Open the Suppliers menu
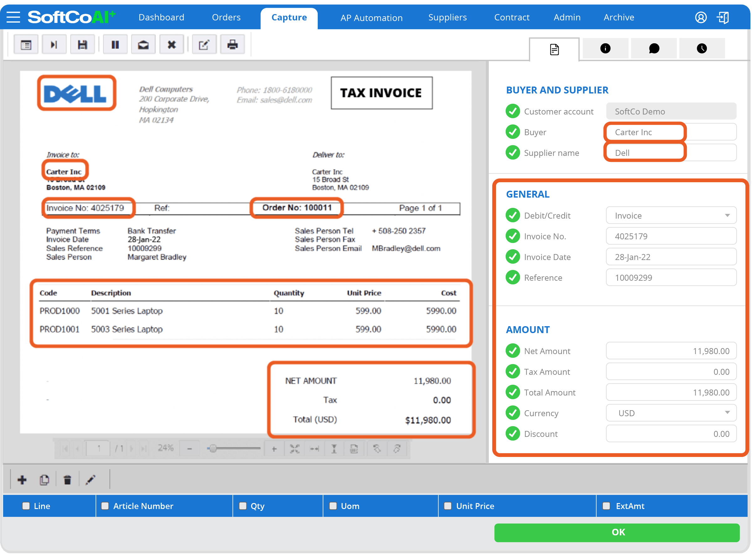This screenshot has height=557, width=752. (x=447, y=17)
